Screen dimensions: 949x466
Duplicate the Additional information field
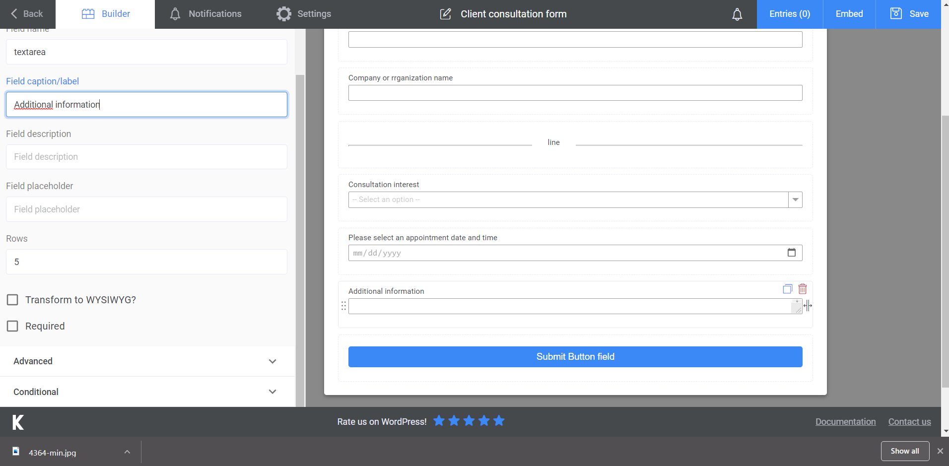tap(788, 289)
